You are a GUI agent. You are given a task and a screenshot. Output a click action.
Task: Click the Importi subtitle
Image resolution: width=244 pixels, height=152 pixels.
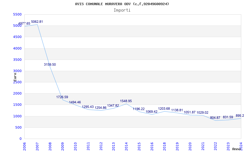point(122,10)
